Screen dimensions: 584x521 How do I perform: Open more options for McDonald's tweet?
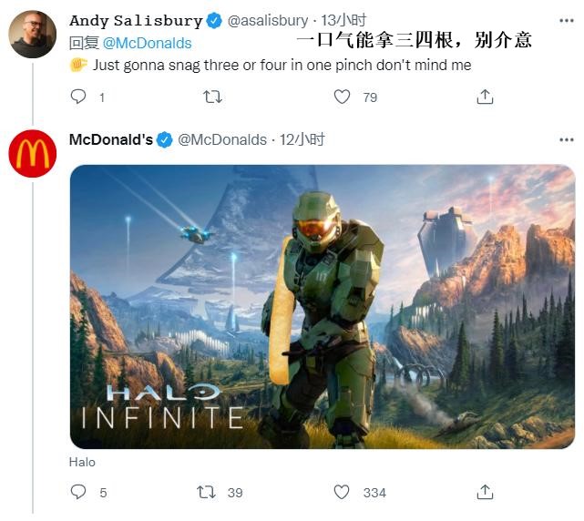click(x=568, y=139)
